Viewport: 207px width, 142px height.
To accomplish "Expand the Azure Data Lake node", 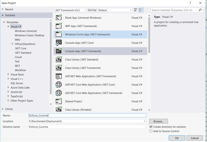I will point(8,87).
